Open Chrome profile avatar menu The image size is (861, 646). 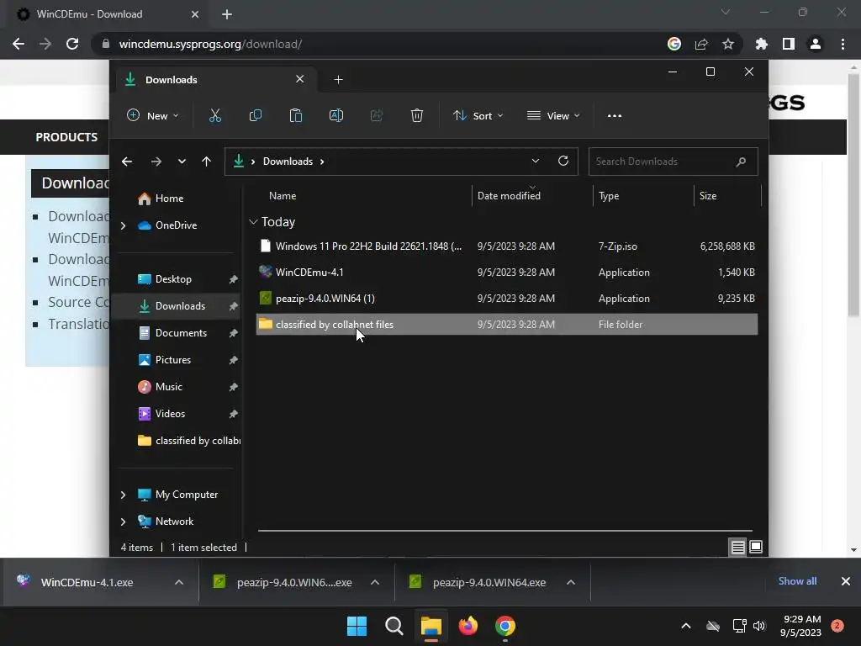[x=816, y=44]
